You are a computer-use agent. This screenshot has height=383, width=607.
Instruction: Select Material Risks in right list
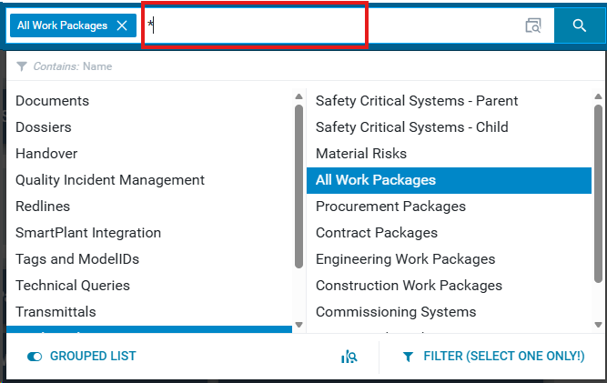click(x=361, y=154)
